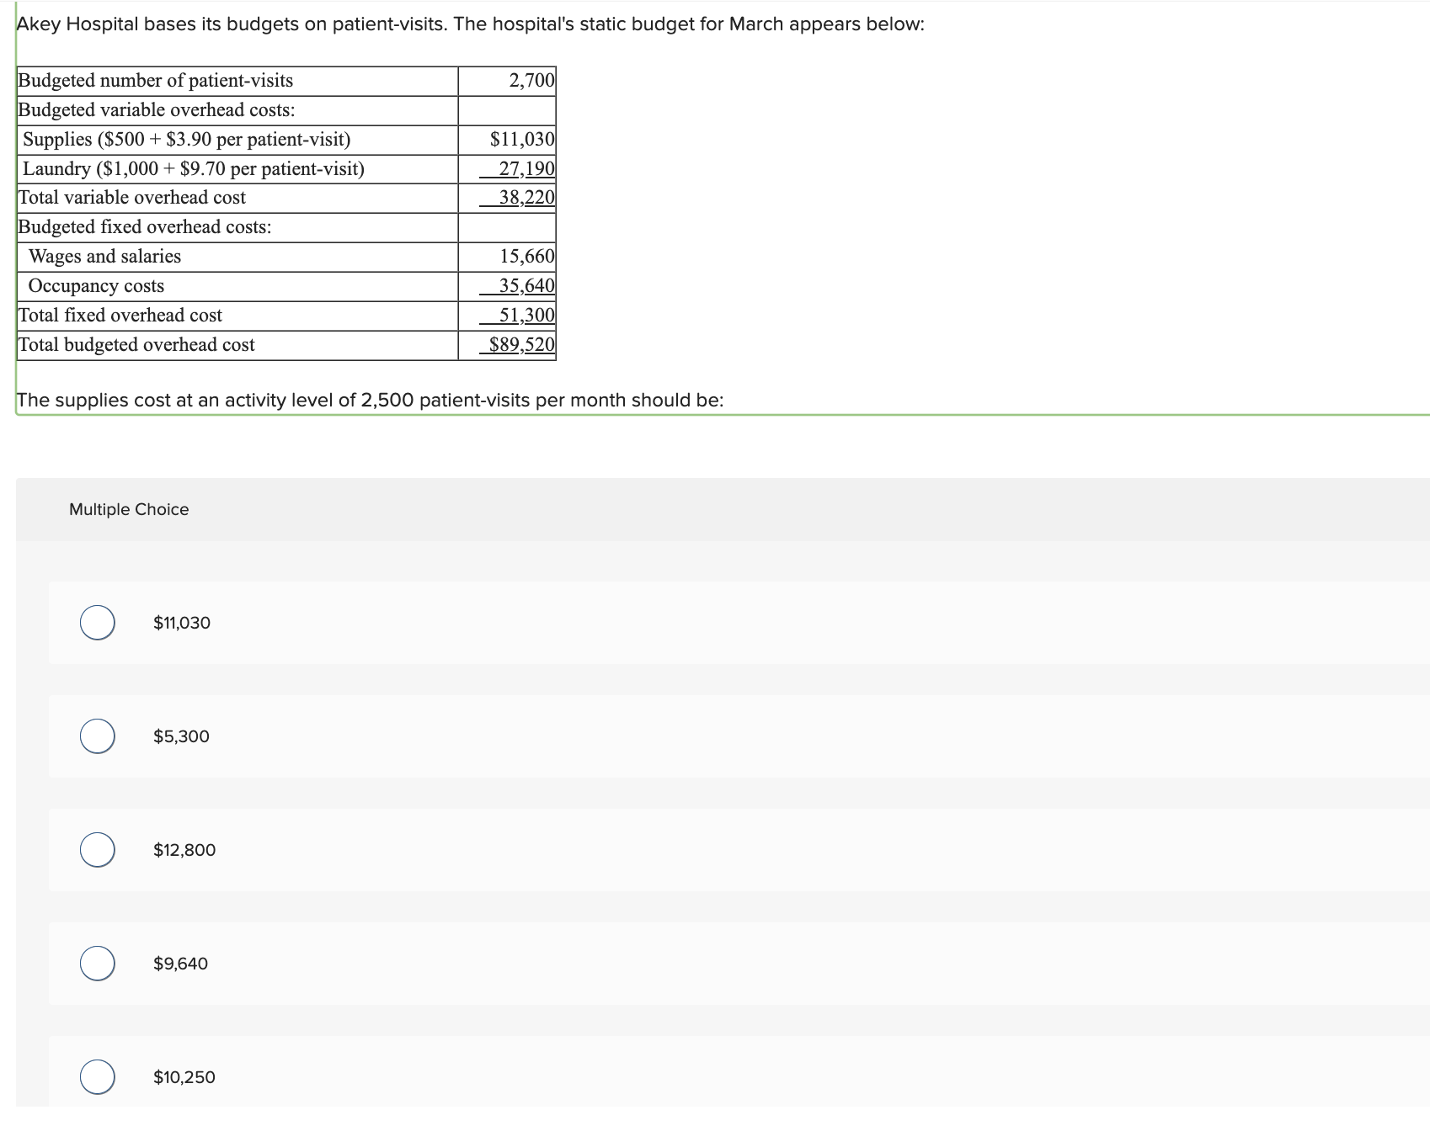Click the Multiple Choice heading

point(129,509)
